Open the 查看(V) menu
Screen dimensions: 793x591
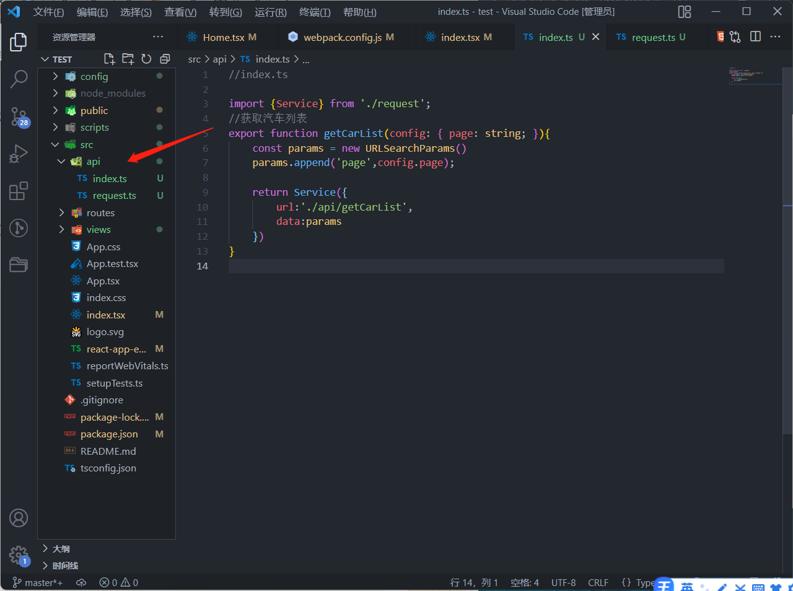(x=180, y=12)
